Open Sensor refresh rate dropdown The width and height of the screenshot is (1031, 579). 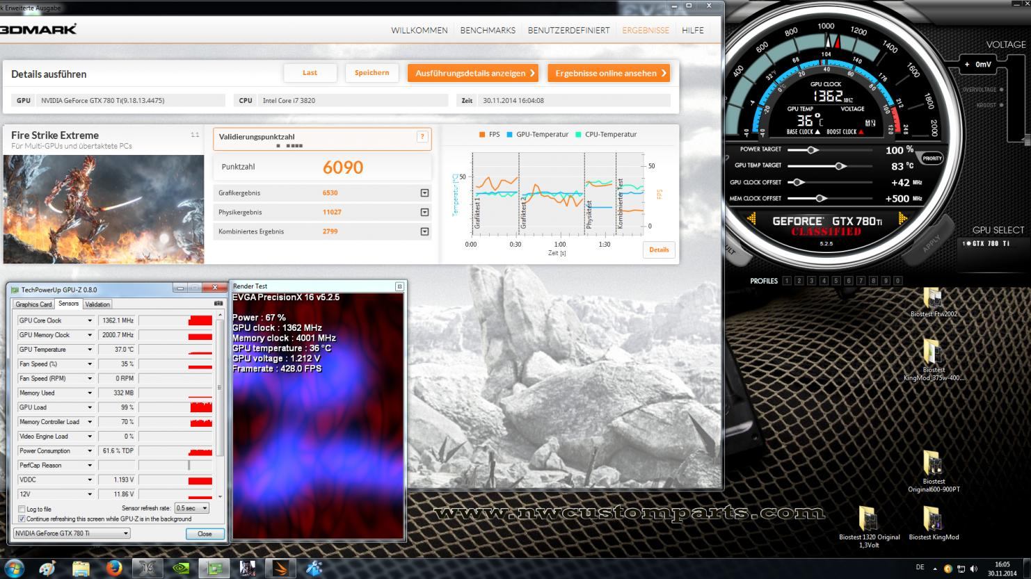click(192, 508)
